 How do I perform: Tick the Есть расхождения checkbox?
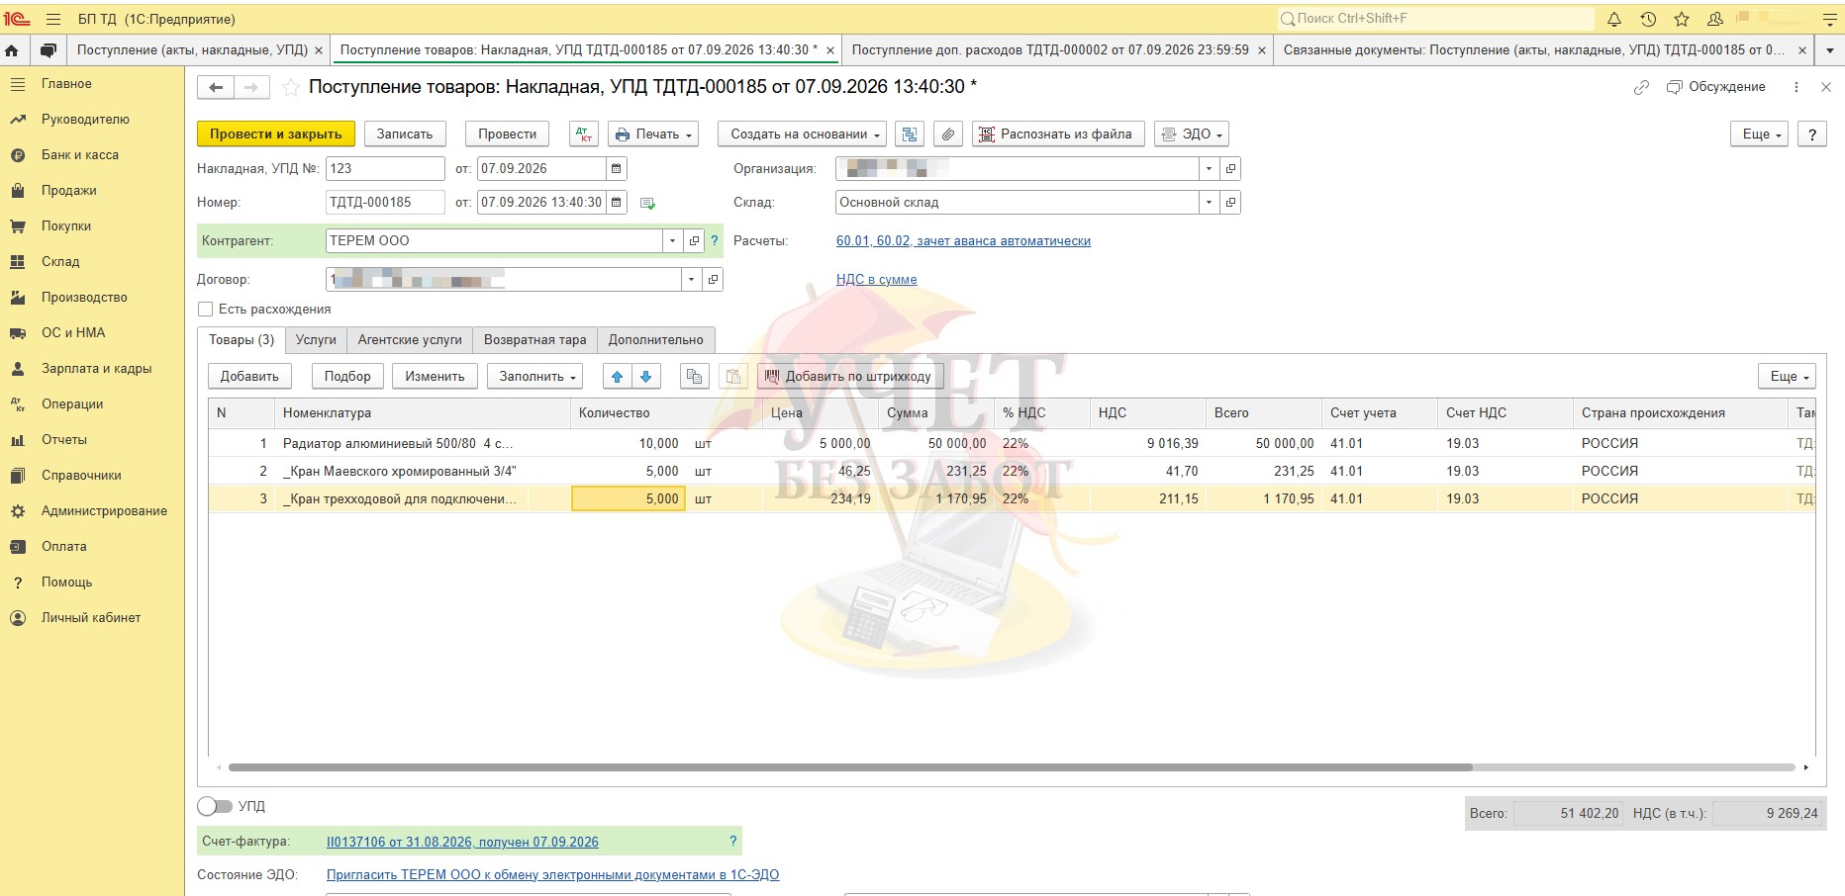click(x=206, y=310)
